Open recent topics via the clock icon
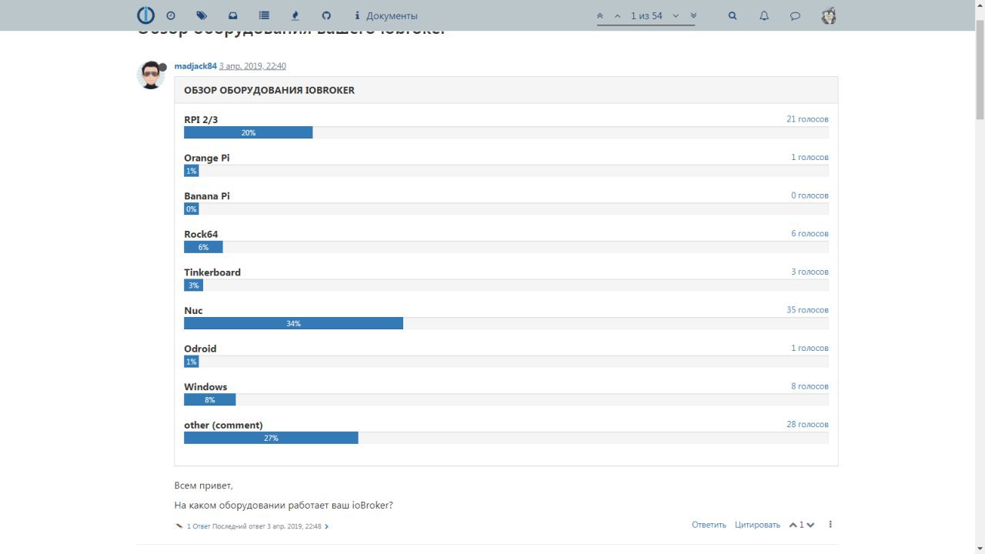Image resolution: width=985 pixels, height=554 pixels. pos(171,15)
